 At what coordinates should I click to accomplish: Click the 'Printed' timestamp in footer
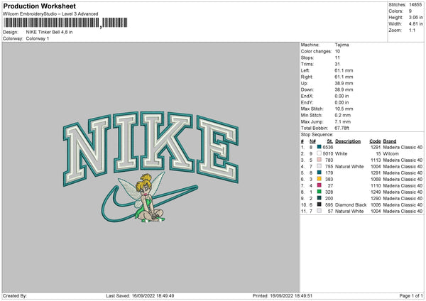(x=283, y=295)
